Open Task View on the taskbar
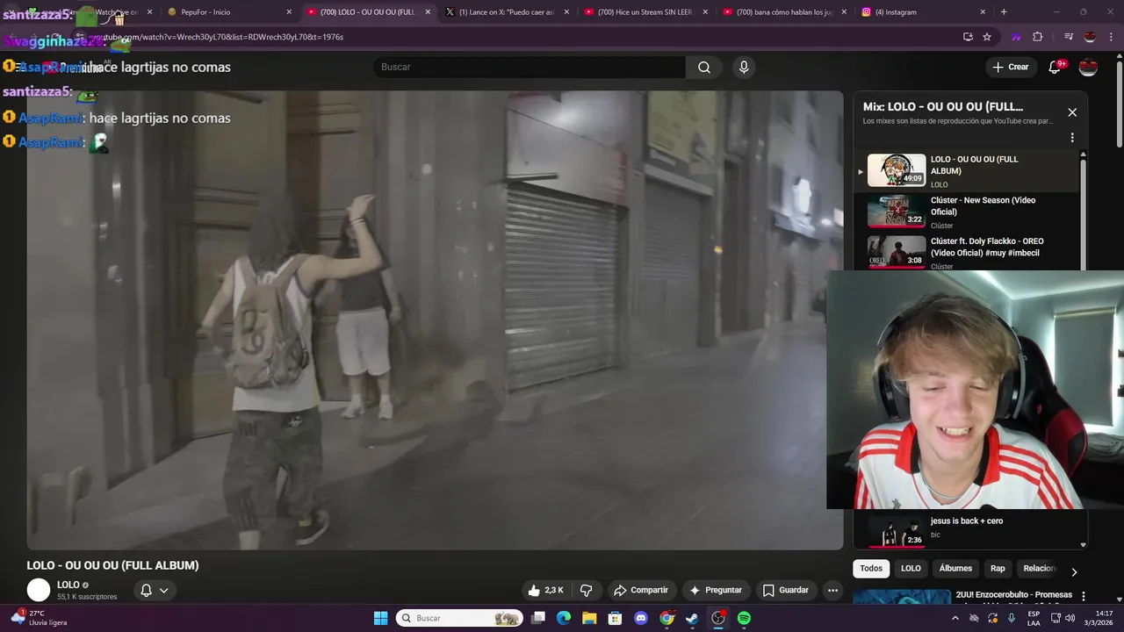This screenshot has height=632, width=1124. tap(538, 618)
